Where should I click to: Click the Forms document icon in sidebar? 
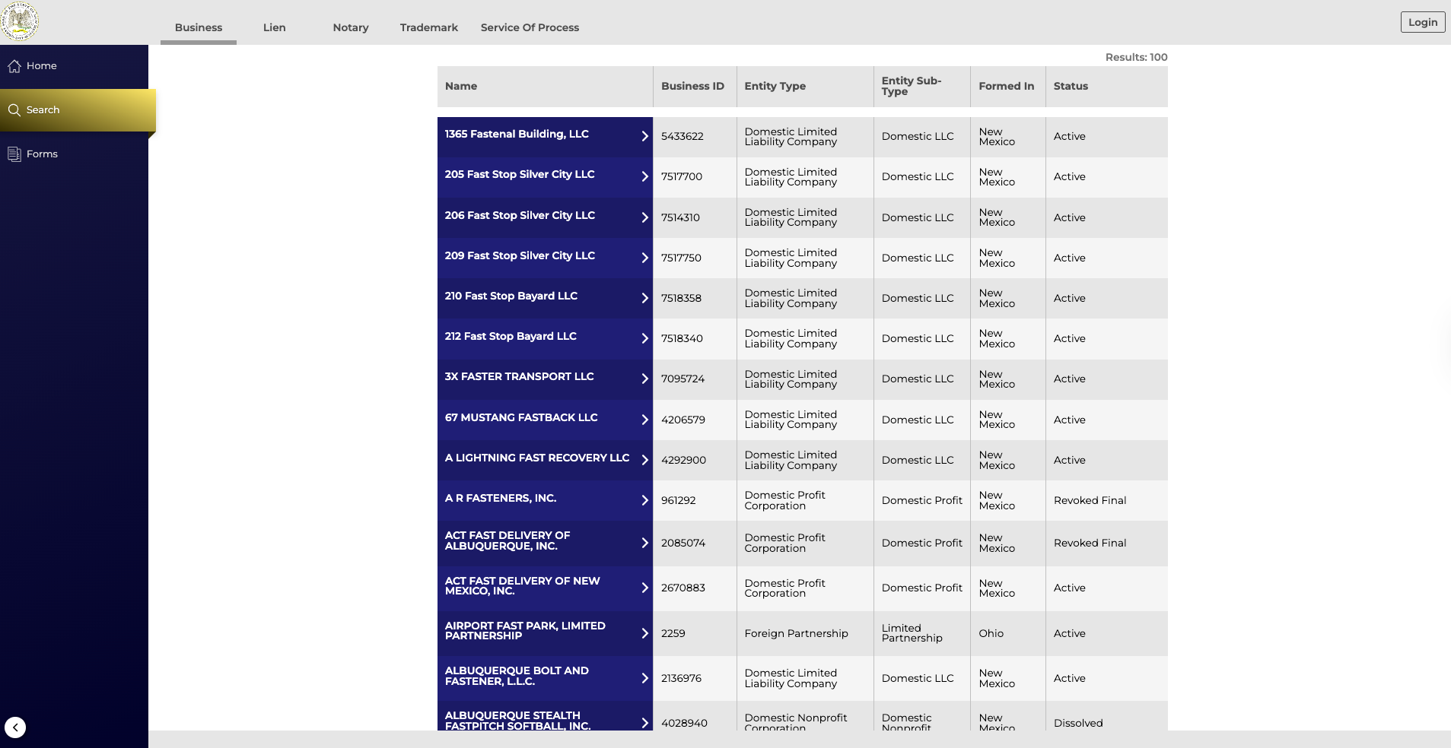pos(14,154)
